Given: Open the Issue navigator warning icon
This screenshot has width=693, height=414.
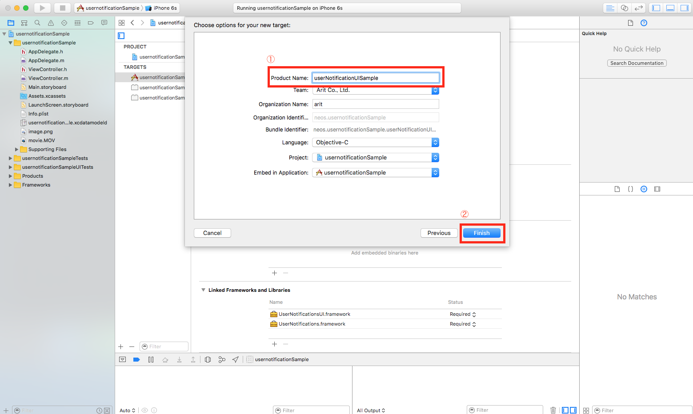Looking at the screenshot, I should click(x=51, y=23).
